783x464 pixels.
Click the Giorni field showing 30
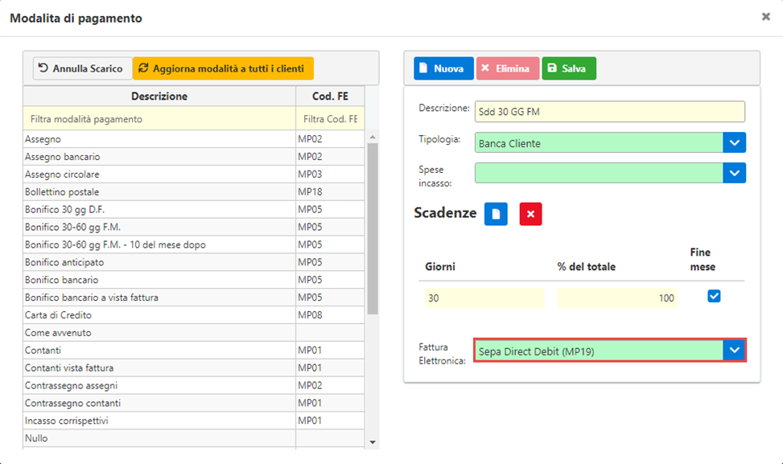484,298
